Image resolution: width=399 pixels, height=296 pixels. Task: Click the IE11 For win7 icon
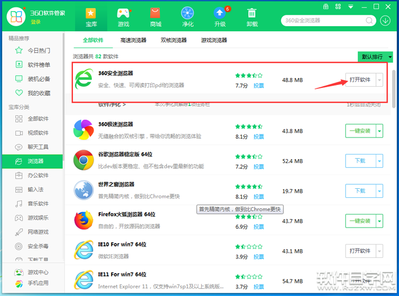click(x=83, y=280)
